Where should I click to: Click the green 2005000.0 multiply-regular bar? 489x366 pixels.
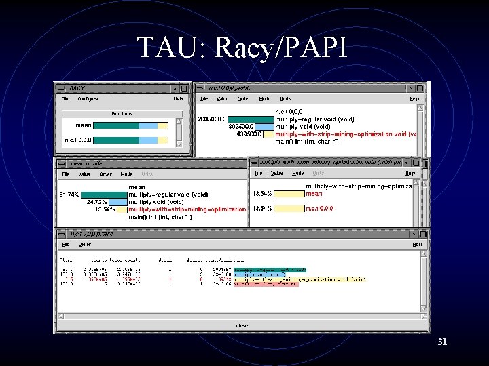pos(251,119)
